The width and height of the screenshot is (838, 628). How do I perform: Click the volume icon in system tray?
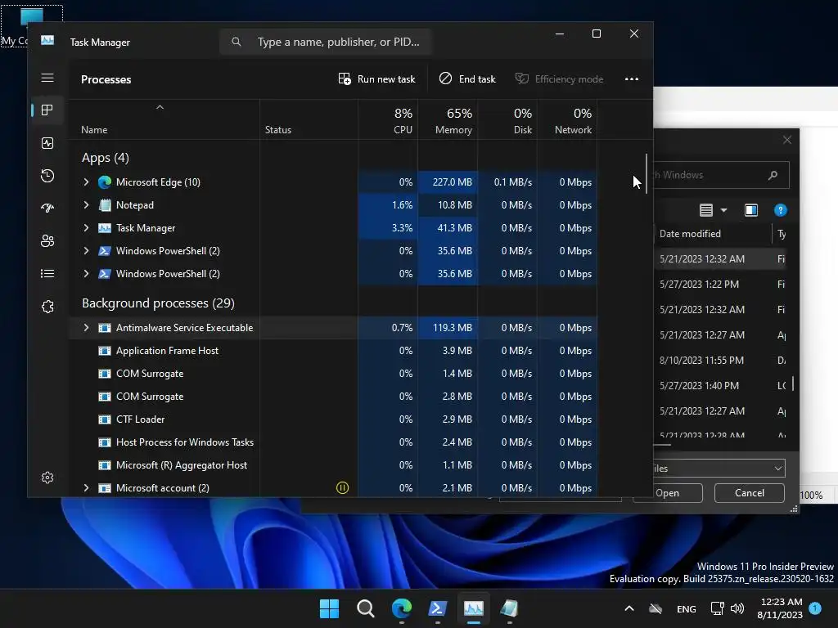tap(737, 608)
